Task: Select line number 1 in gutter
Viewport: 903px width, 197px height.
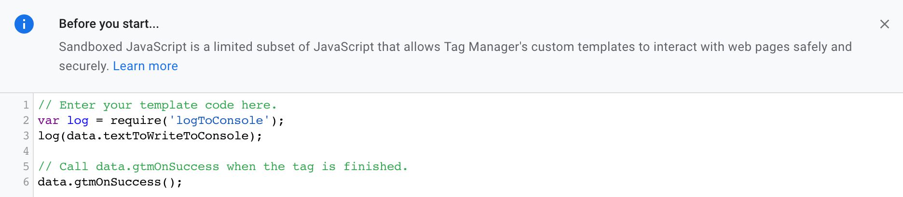Action: pyautogui.click(x=26, y=105)
